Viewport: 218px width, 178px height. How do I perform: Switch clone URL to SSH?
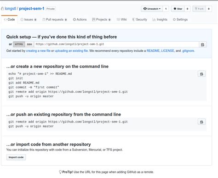tap(29, 44)
